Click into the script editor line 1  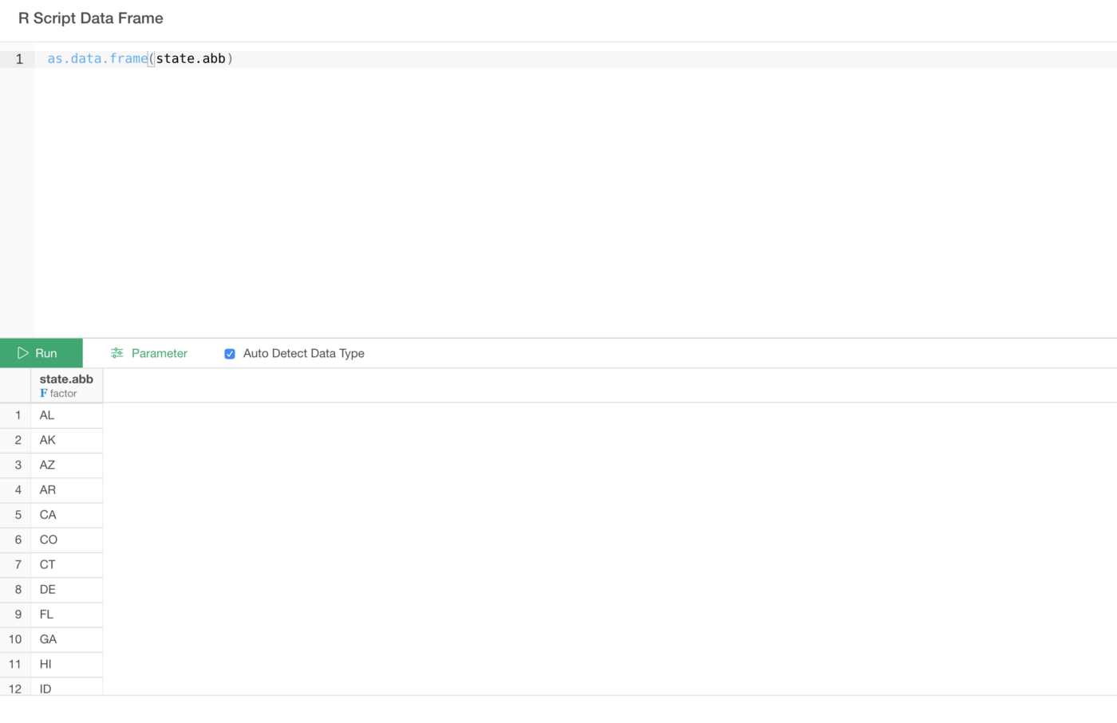pyautogui.click(x=574, y=59)
